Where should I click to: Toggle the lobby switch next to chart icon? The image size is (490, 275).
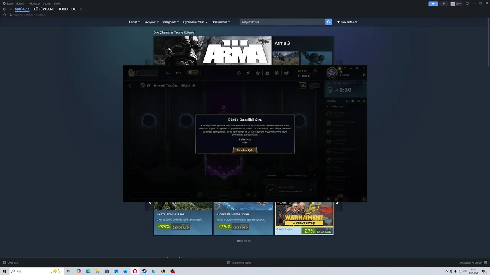[x=314, y=86]
